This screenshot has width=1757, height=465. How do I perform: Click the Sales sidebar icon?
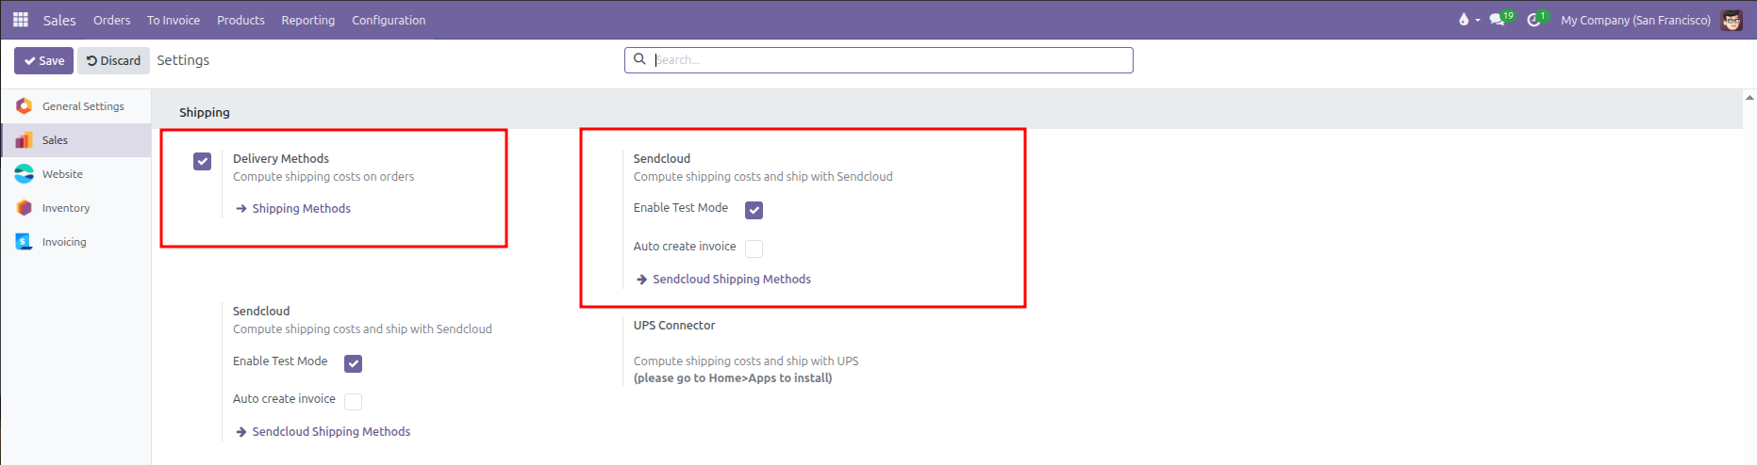pos(25,140)
